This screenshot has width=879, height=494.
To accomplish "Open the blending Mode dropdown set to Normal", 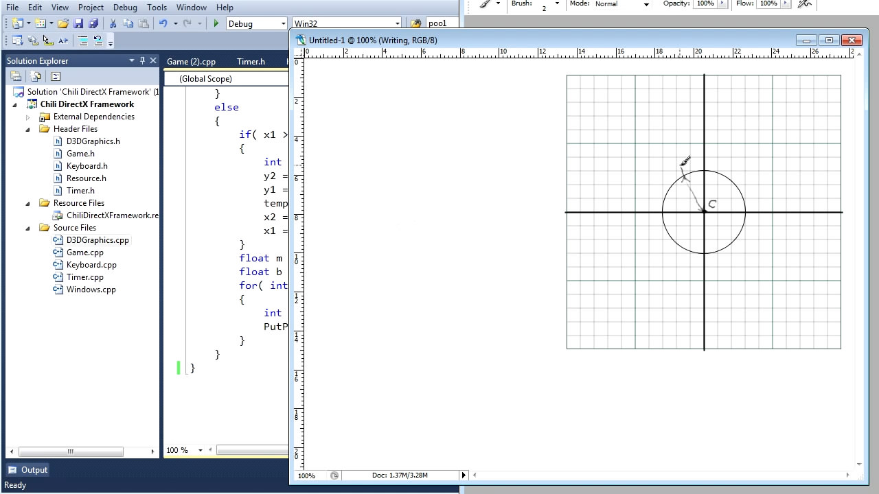I will point(646,4).
